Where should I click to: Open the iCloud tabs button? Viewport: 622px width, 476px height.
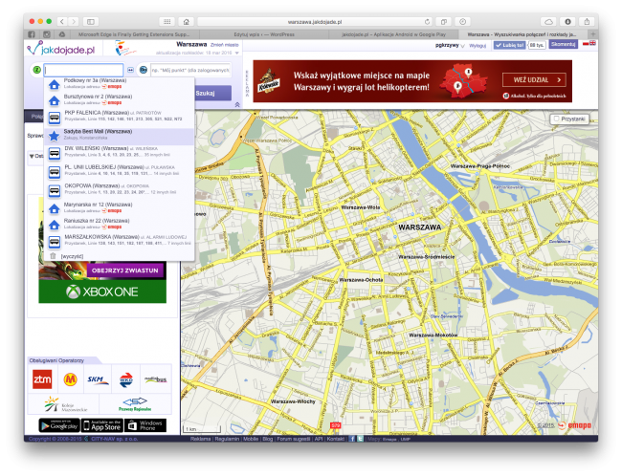[548, 21]
